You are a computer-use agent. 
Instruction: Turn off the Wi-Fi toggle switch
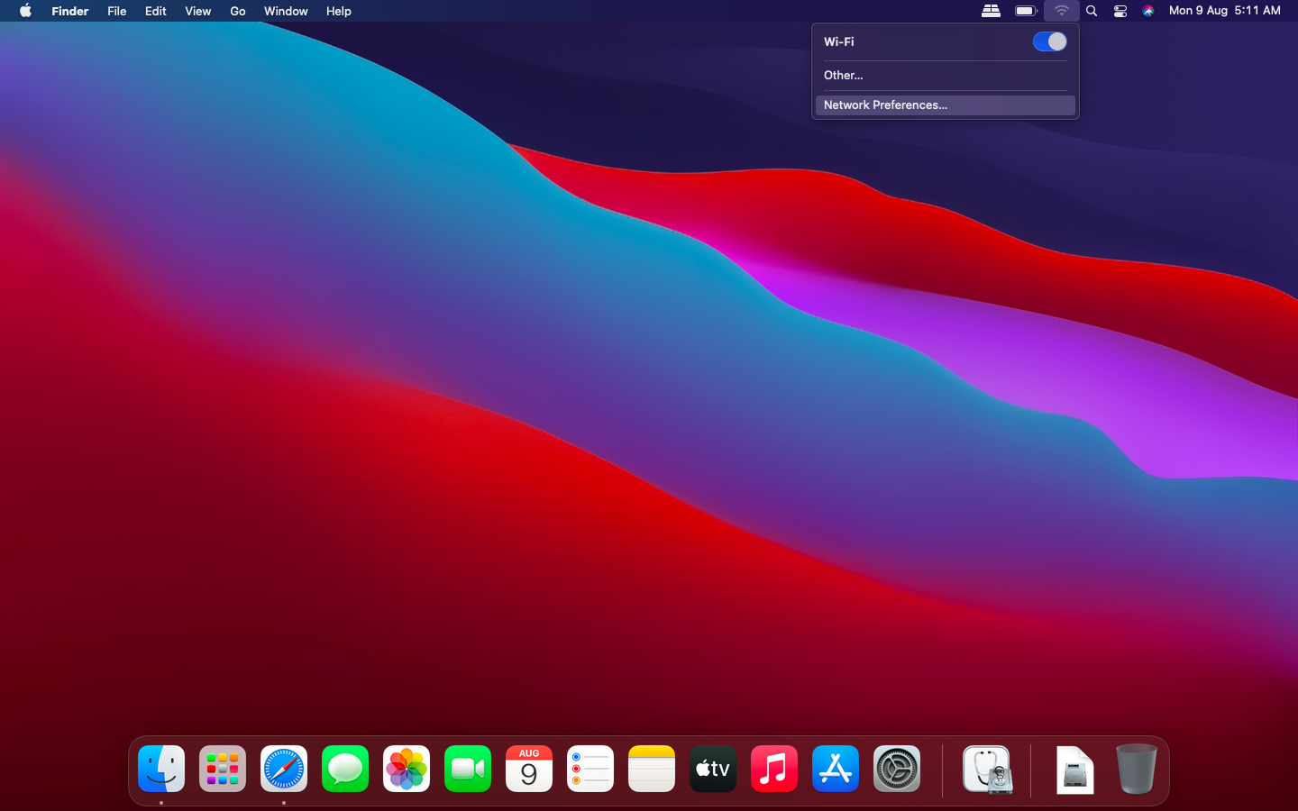click(1049, 41)
